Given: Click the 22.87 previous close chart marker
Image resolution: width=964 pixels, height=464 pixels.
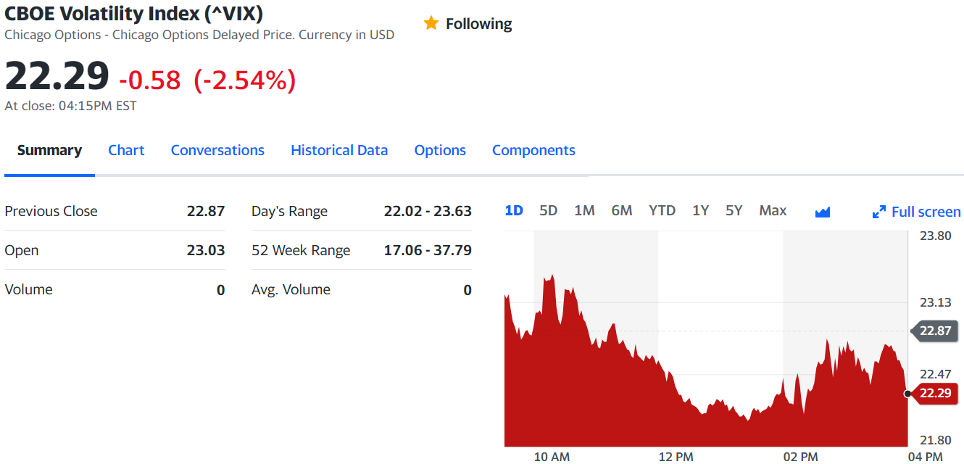Looking at the screenshot, I should (934, 331).
